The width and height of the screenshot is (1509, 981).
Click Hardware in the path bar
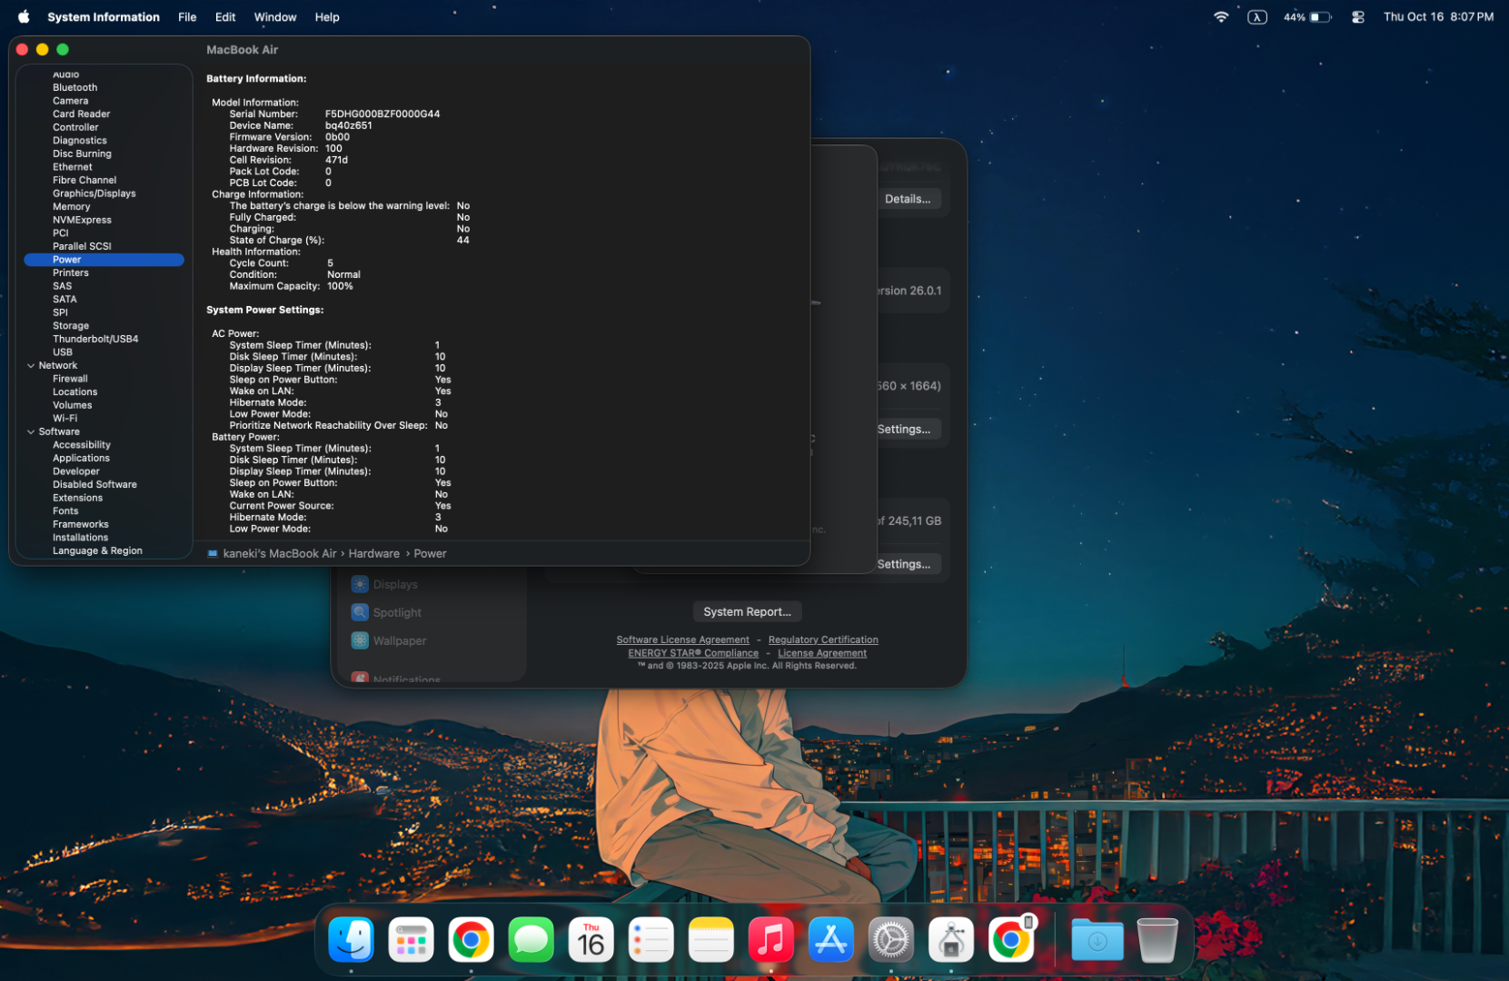coord(373,554)
